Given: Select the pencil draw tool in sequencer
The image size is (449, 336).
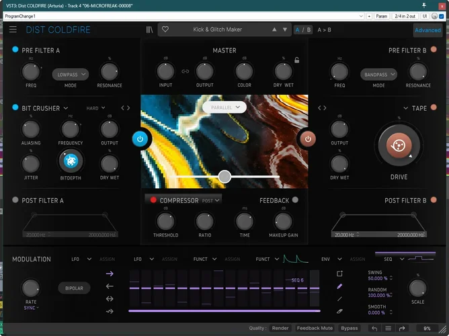Looking at the screenshot, I should (339, 286).
